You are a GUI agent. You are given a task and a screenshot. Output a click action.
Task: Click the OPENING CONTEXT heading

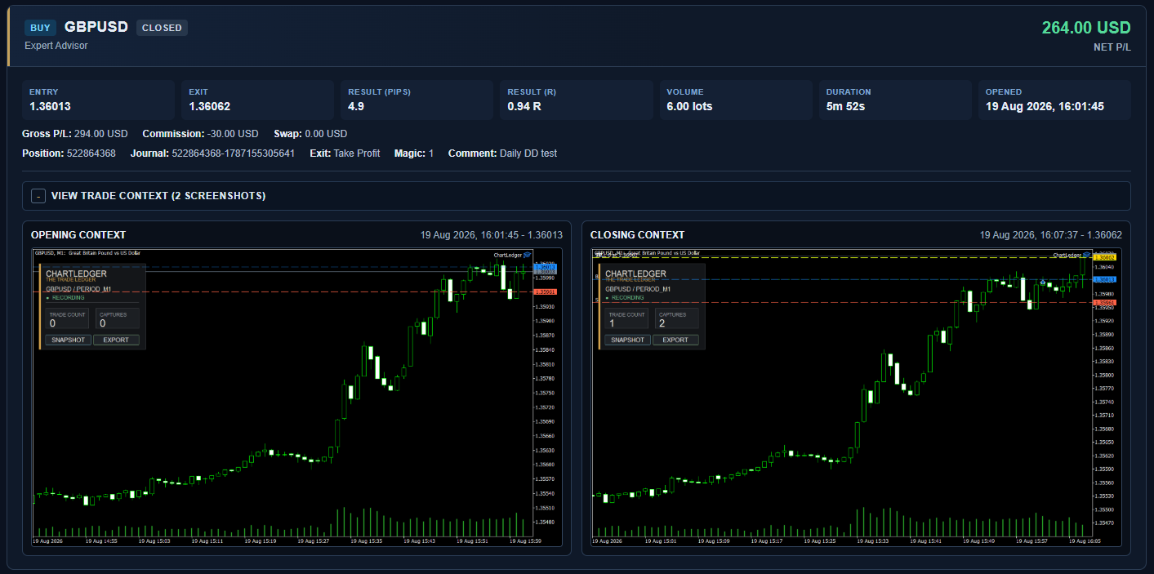coord(78,235)
